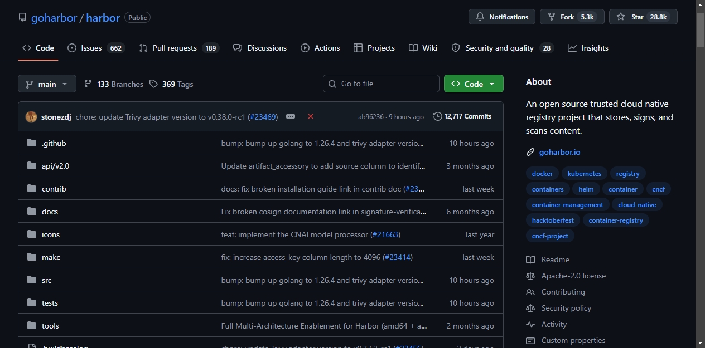Switch to the Issues tab
This screenshot has height=348, width=705.
tap(95, 48)
